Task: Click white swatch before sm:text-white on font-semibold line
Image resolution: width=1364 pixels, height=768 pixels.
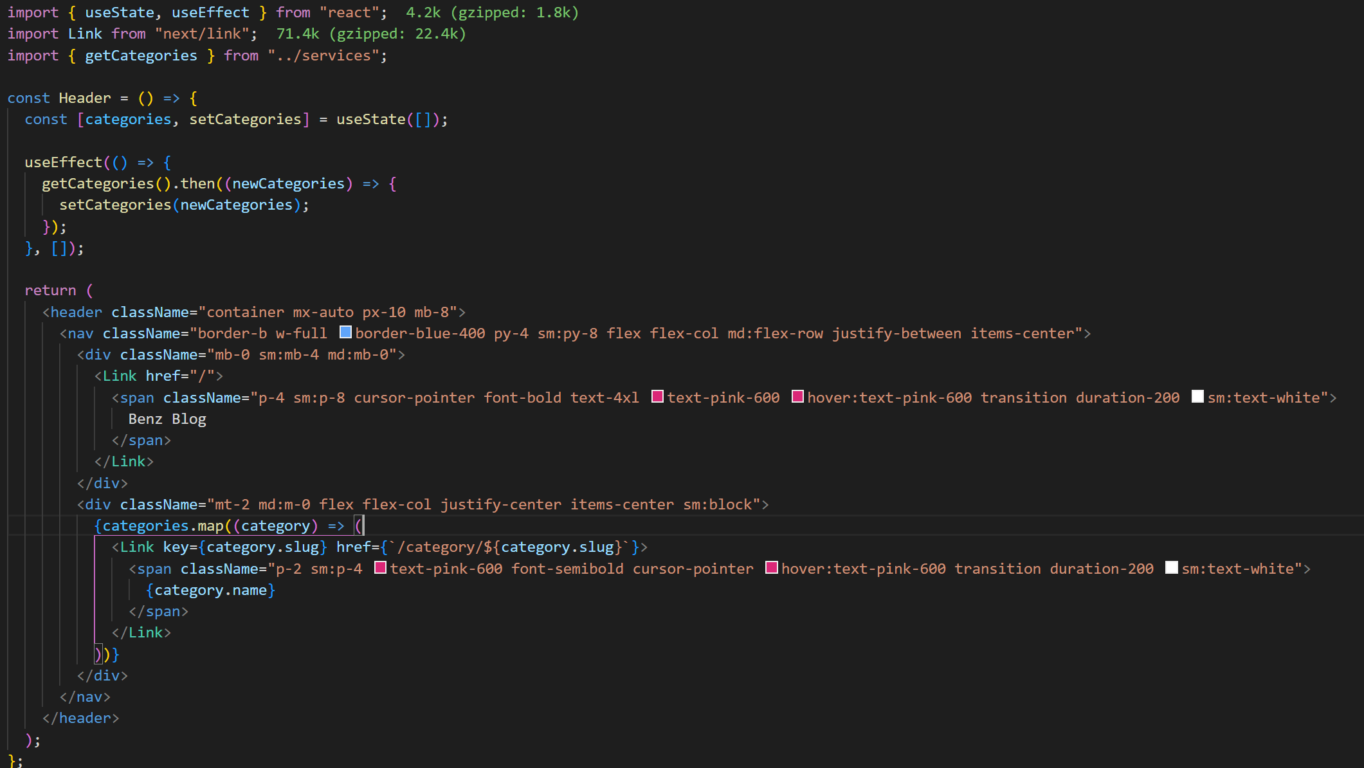Action: (x=1172, y=568)
